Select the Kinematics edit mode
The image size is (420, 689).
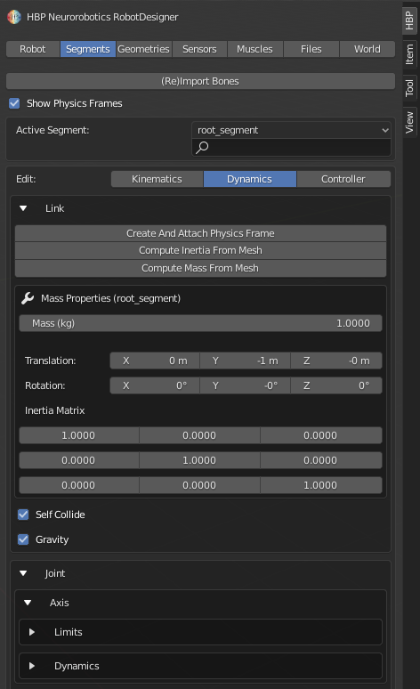pyautogui.click(x=157, y=179)
